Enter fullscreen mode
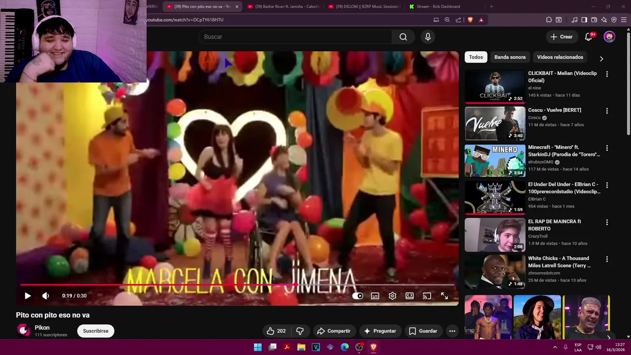This screenshot has height=355, width=631. [444, 296]
